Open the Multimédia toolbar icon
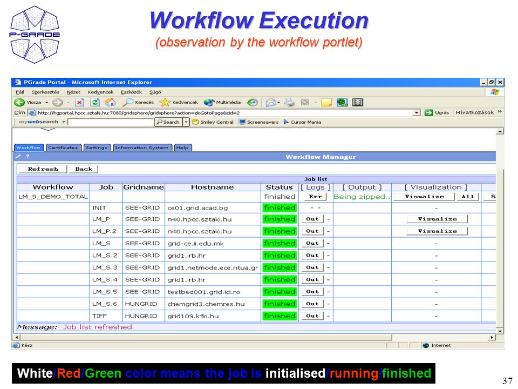This screenshot has height=389, width=518. (209, 103)
